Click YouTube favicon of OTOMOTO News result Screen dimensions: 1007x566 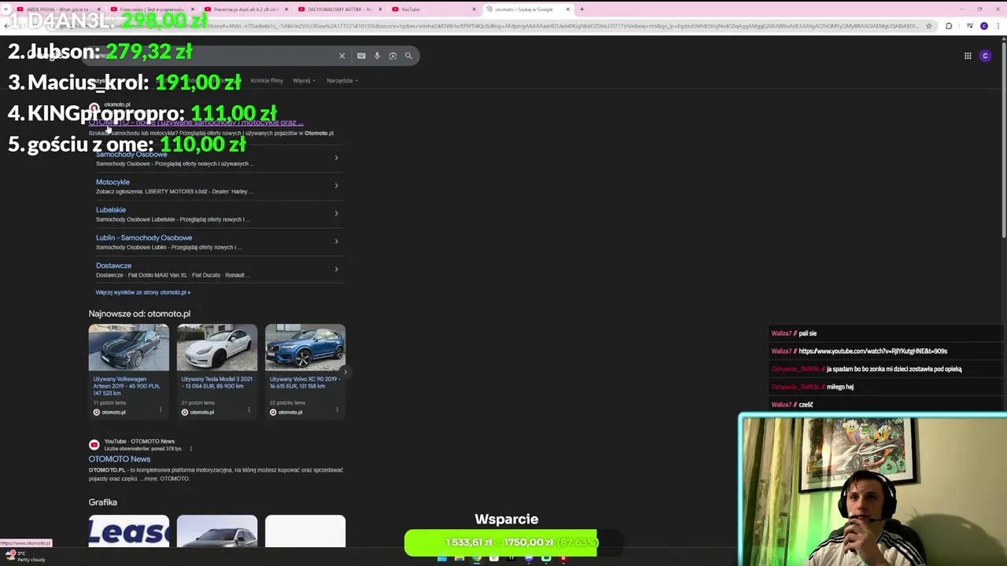94,445
